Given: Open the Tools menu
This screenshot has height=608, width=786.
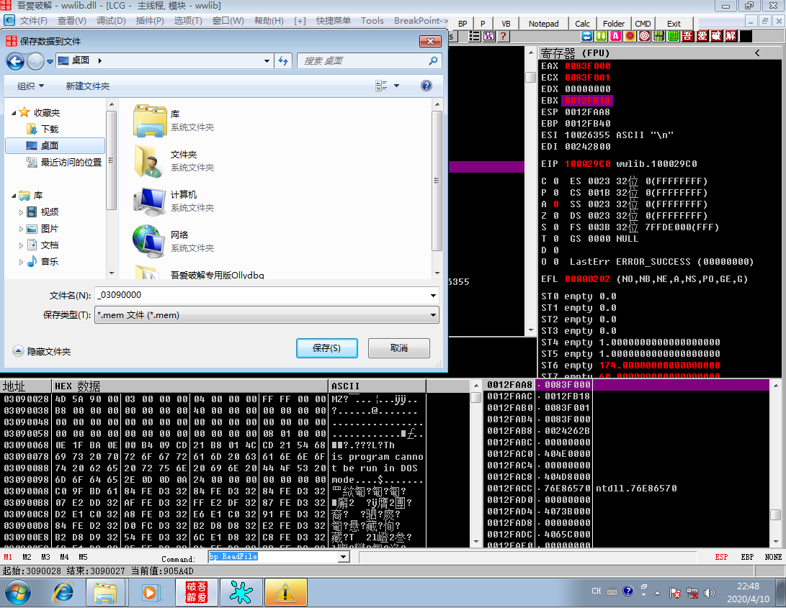Looking at the screenshot, I should 372,21.
